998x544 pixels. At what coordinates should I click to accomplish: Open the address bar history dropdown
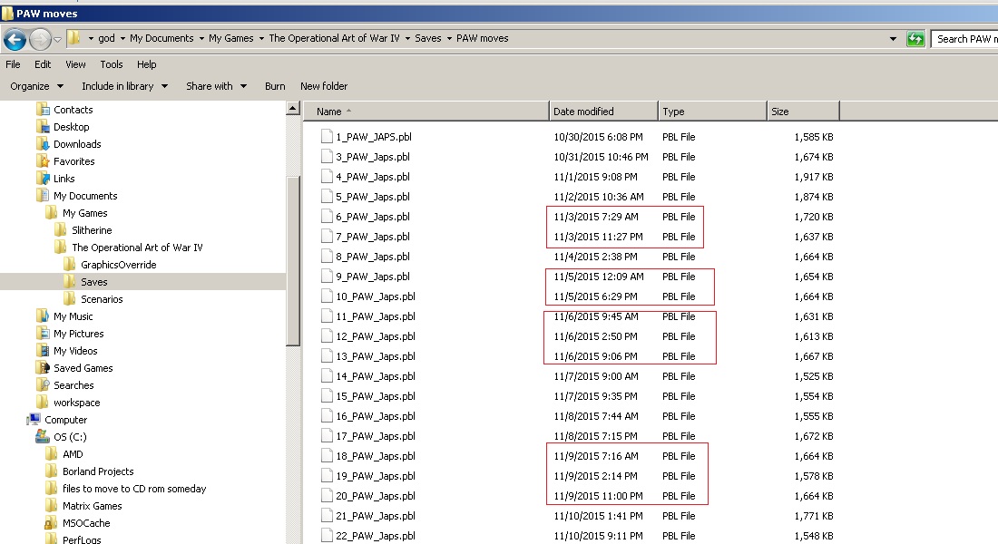[x=893, y=39]
